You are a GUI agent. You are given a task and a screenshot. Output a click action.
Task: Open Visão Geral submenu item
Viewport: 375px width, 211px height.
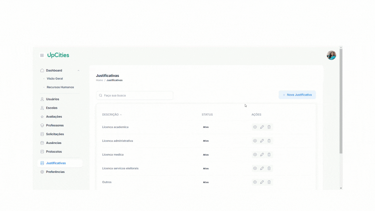55,78
